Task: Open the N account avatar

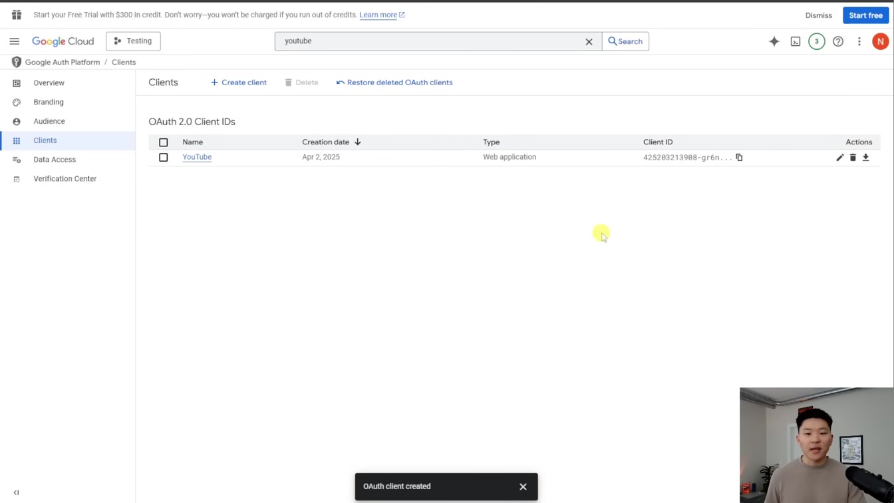Action: [881, 41]
